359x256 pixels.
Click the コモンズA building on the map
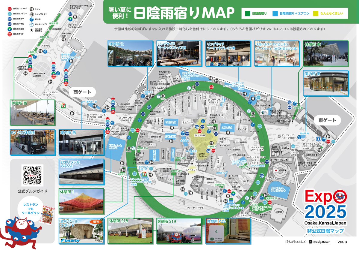[227, 128]
